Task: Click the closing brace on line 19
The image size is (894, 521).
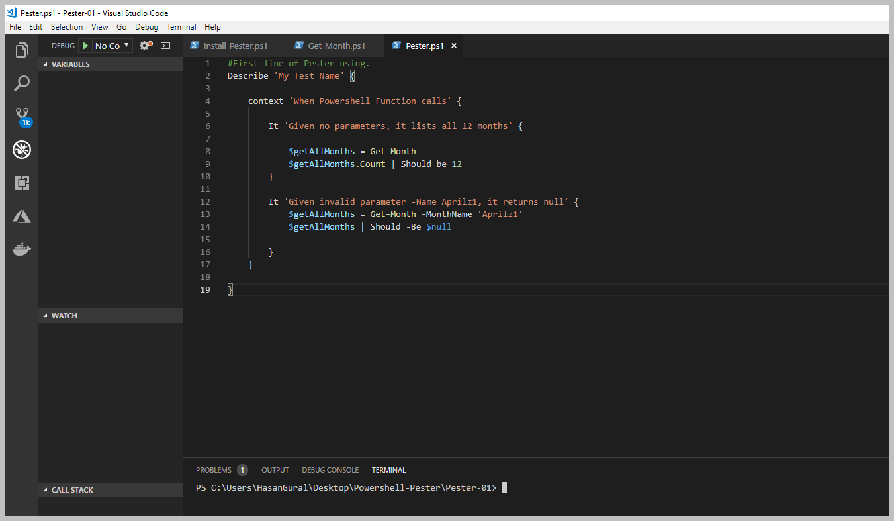Action: [230, 289]
